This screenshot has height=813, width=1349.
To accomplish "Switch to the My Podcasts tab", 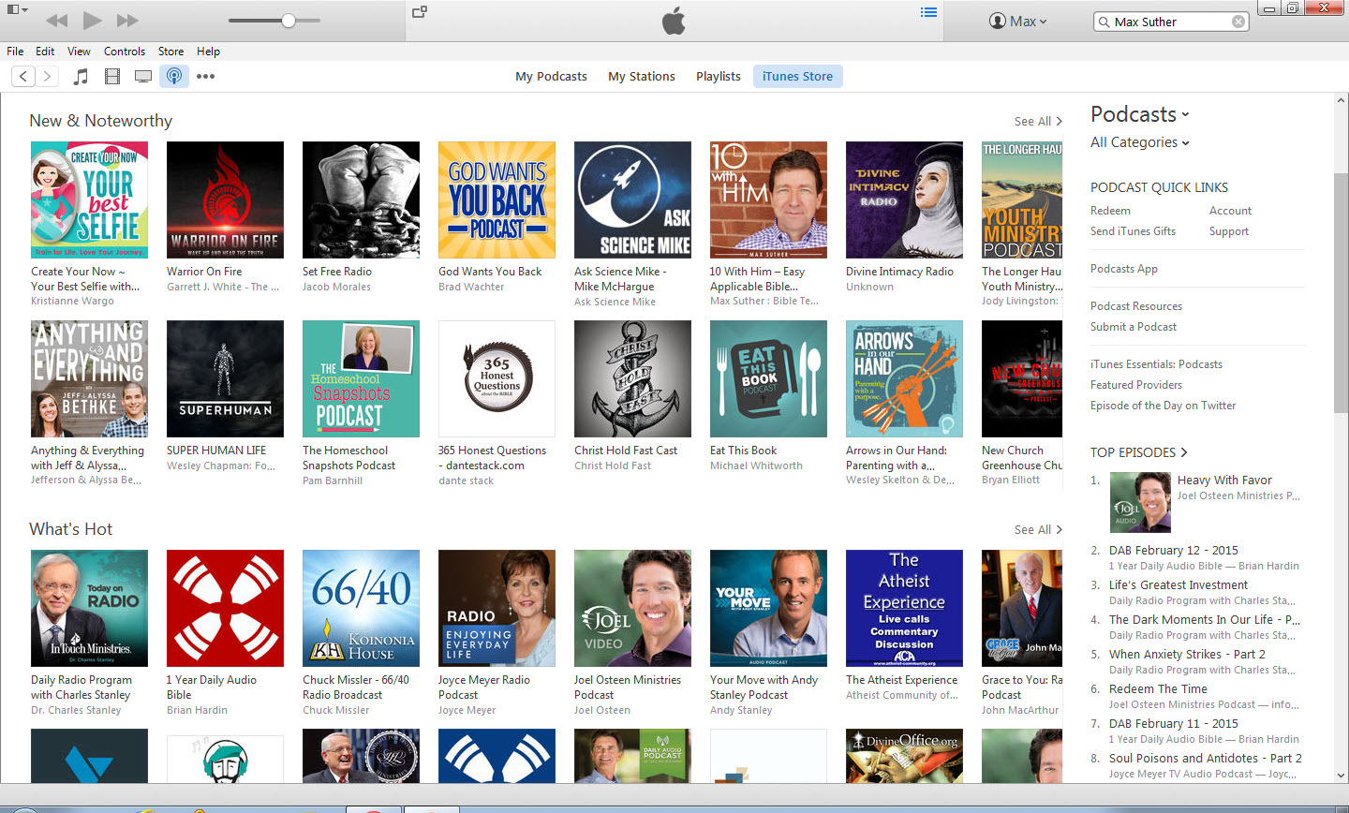I will (551, 77).
